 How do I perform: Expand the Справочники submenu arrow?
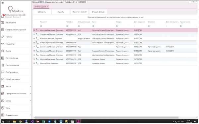point(31,115)
